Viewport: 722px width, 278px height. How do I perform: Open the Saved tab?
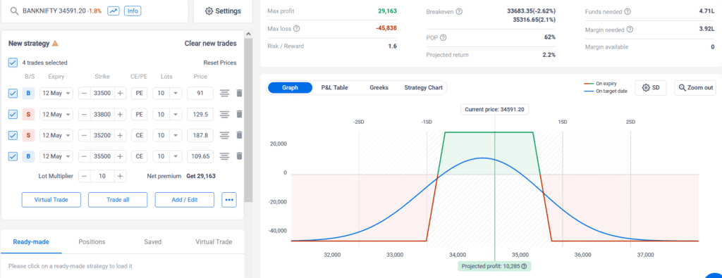point(152,241)
